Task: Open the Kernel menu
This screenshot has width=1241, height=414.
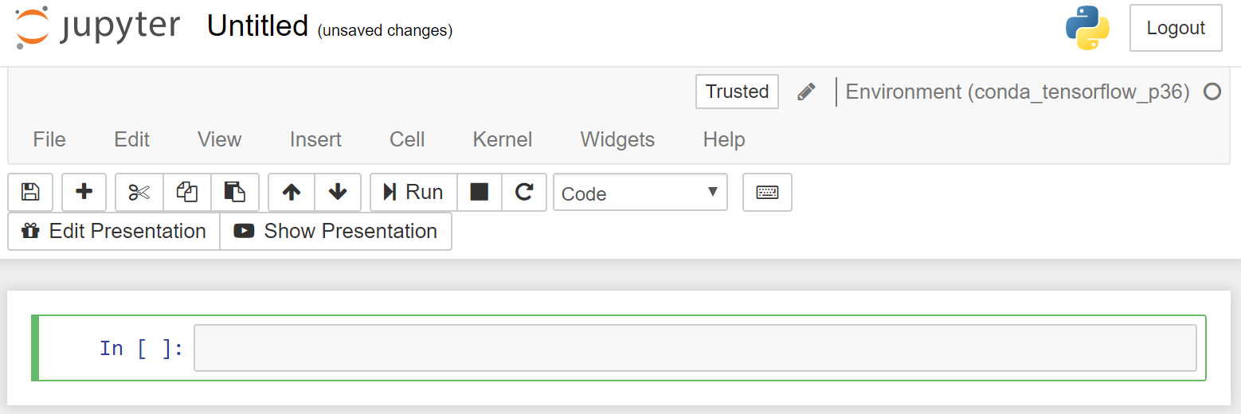Action: click(x=503, y=139)
